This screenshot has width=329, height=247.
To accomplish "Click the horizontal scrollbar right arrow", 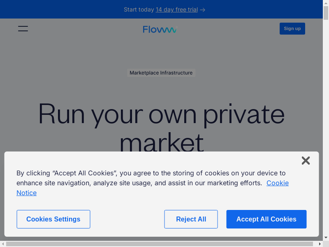I will coord(320,244).
